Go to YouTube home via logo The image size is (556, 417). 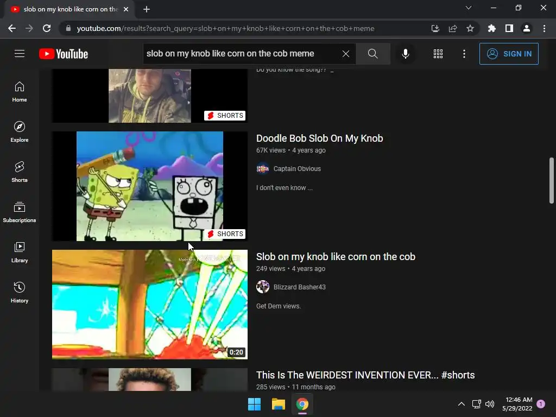pyautogui.click(x=64, y=54)
